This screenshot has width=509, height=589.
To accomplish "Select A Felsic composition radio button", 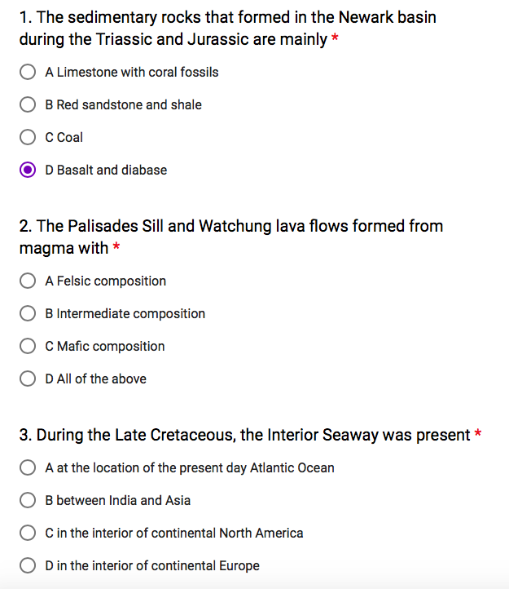I will point(28,281).
